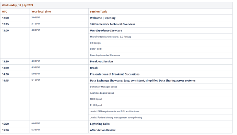Viewport: 237px width, 135px height.
Task: Open the 'Break out Session' entry
Action: (101, 61)
